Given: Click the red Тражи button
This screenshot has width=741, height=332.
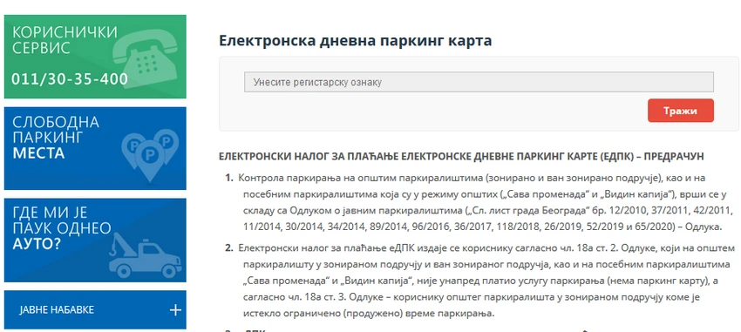Looking at the screenshot, I should 681,111.
